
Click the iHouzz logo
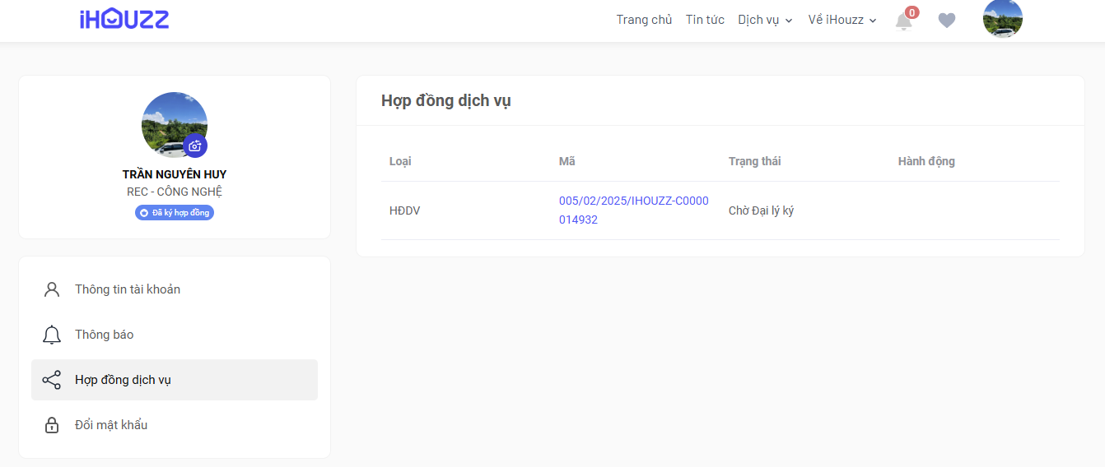(x=124, y=19)
